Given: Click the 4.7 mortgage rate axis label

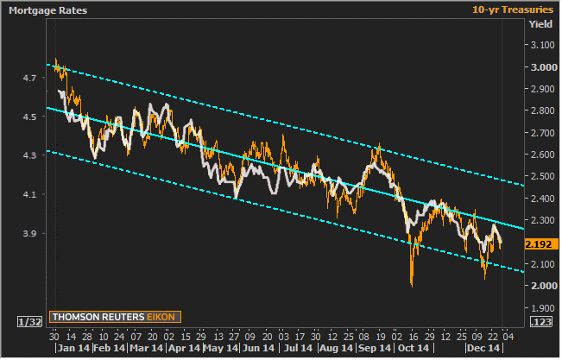Looking at the screenshot, I should (29, 79).
